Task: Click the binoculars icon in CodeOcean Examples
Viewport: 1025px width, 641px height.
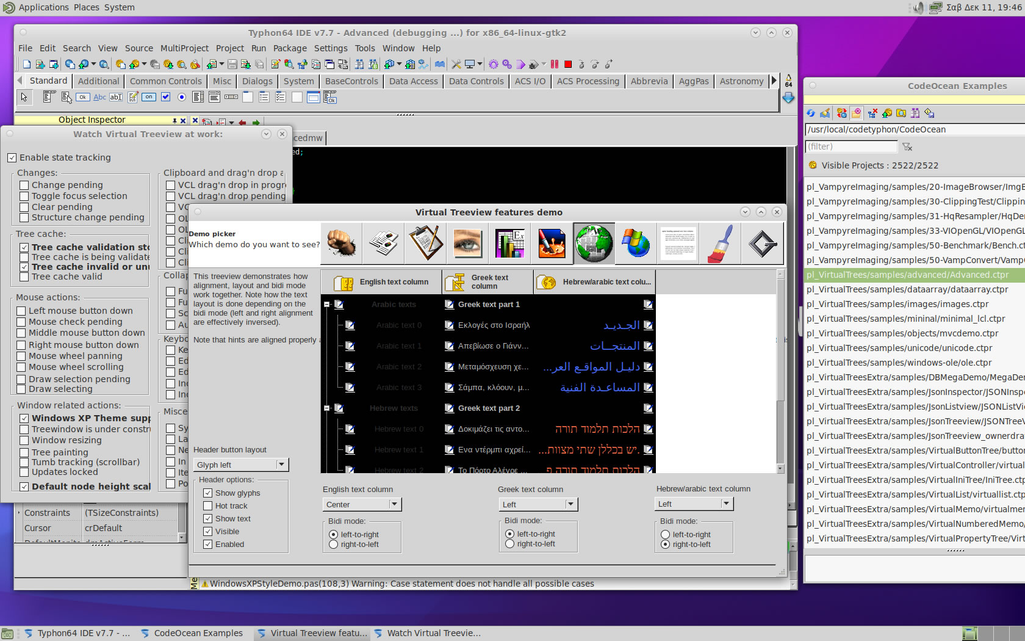Action: click(x=915, y=113)
